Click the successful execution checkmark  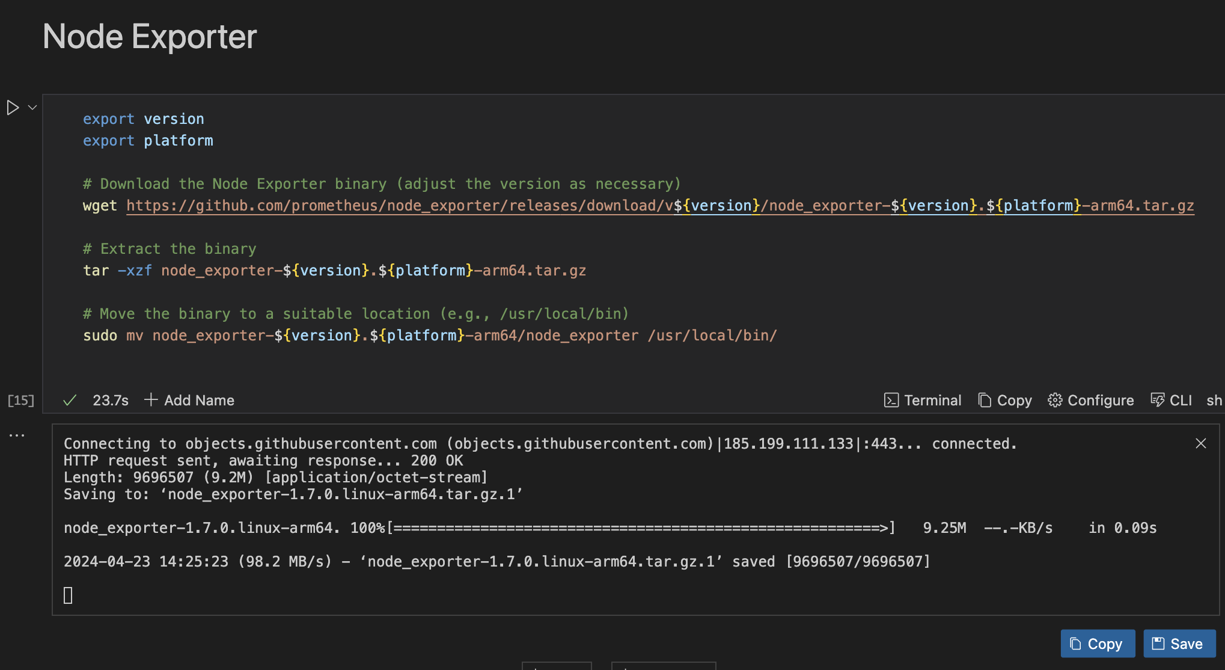70,401
